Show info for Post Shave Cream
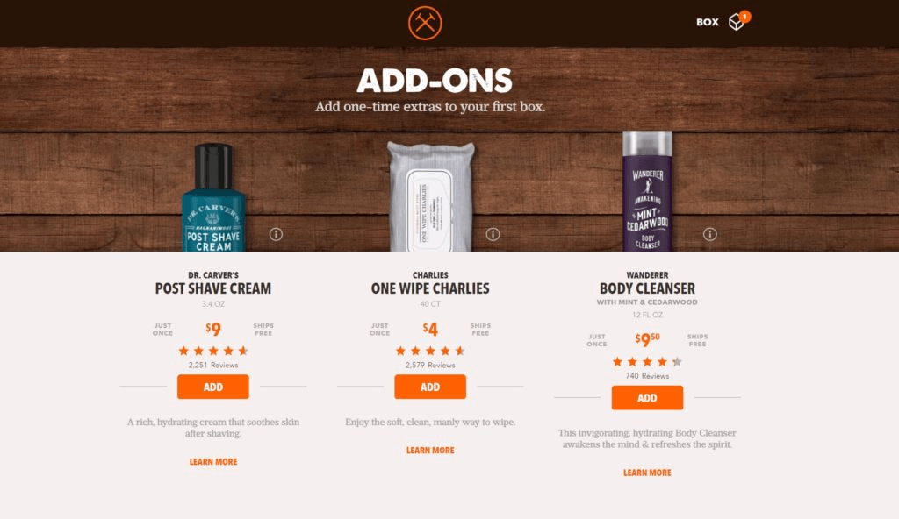 (x=276, y=234)
